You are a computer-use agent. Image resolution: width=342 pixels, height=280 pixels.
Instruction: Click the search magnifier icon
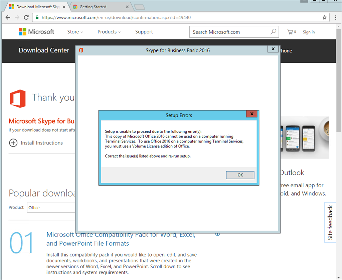[x=273, y=32]
